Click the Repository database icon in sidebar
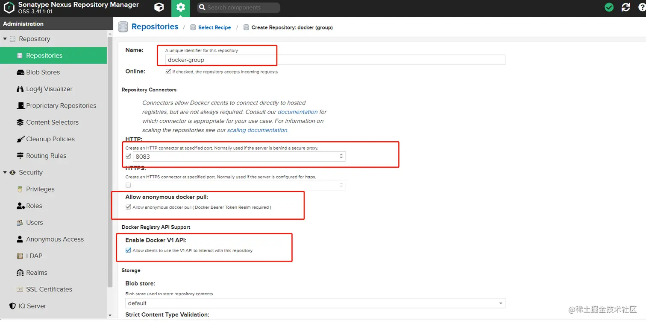The image size is (646, 323). pyautogui.click(x=12, y=39)
